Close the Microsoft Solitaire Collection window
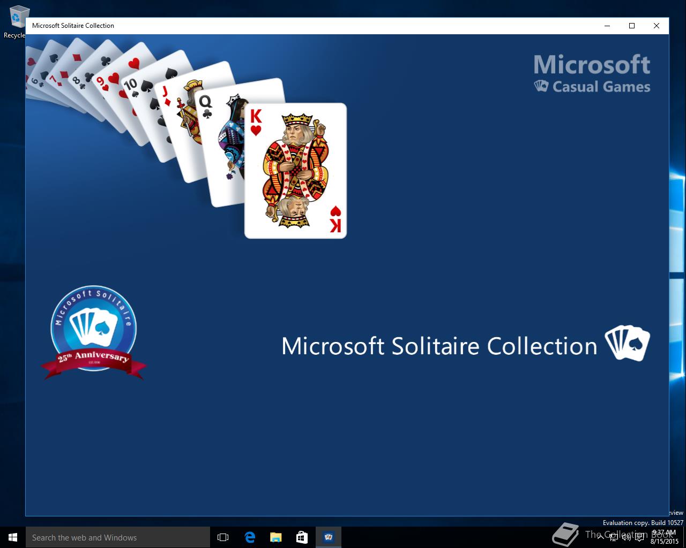The height and width of the screenshot is (548, 686). point(657,26)
